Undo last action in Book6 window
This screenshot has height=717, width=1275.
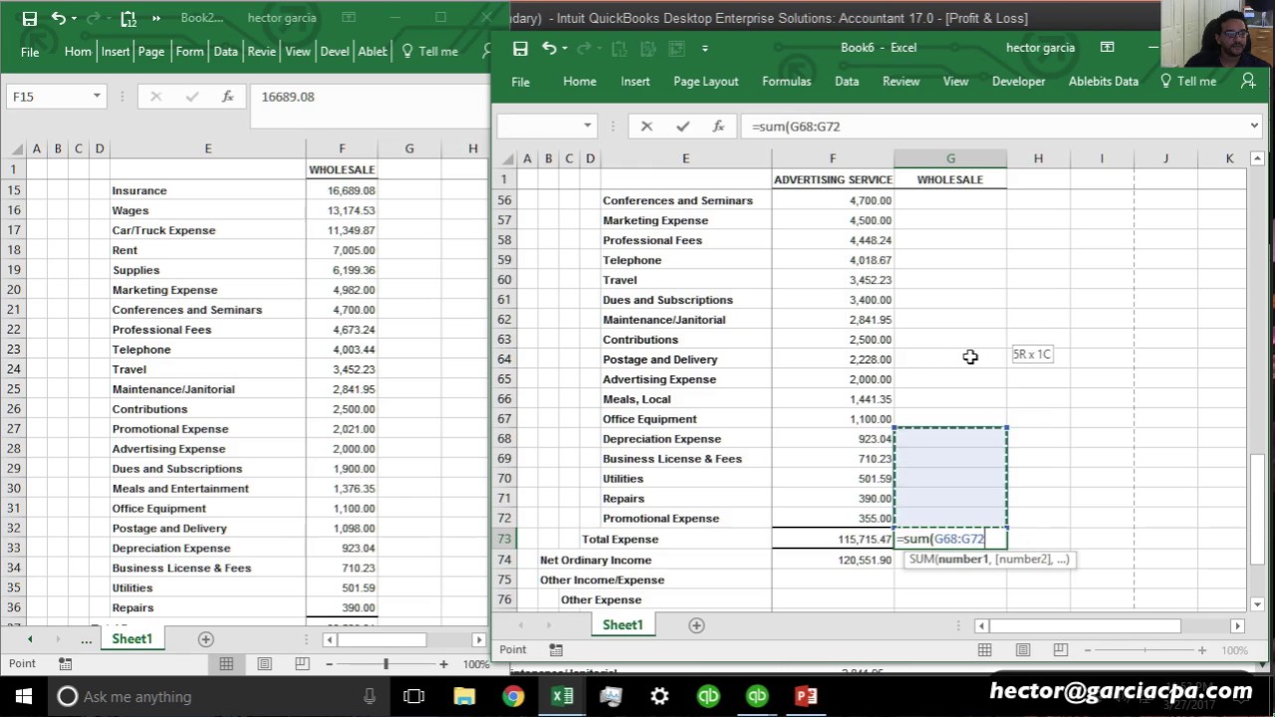pyautogui.click(x=549, y=48)
